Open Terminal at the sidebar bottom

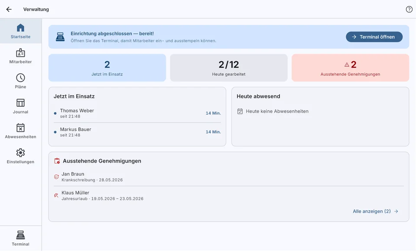coord(20,238)
